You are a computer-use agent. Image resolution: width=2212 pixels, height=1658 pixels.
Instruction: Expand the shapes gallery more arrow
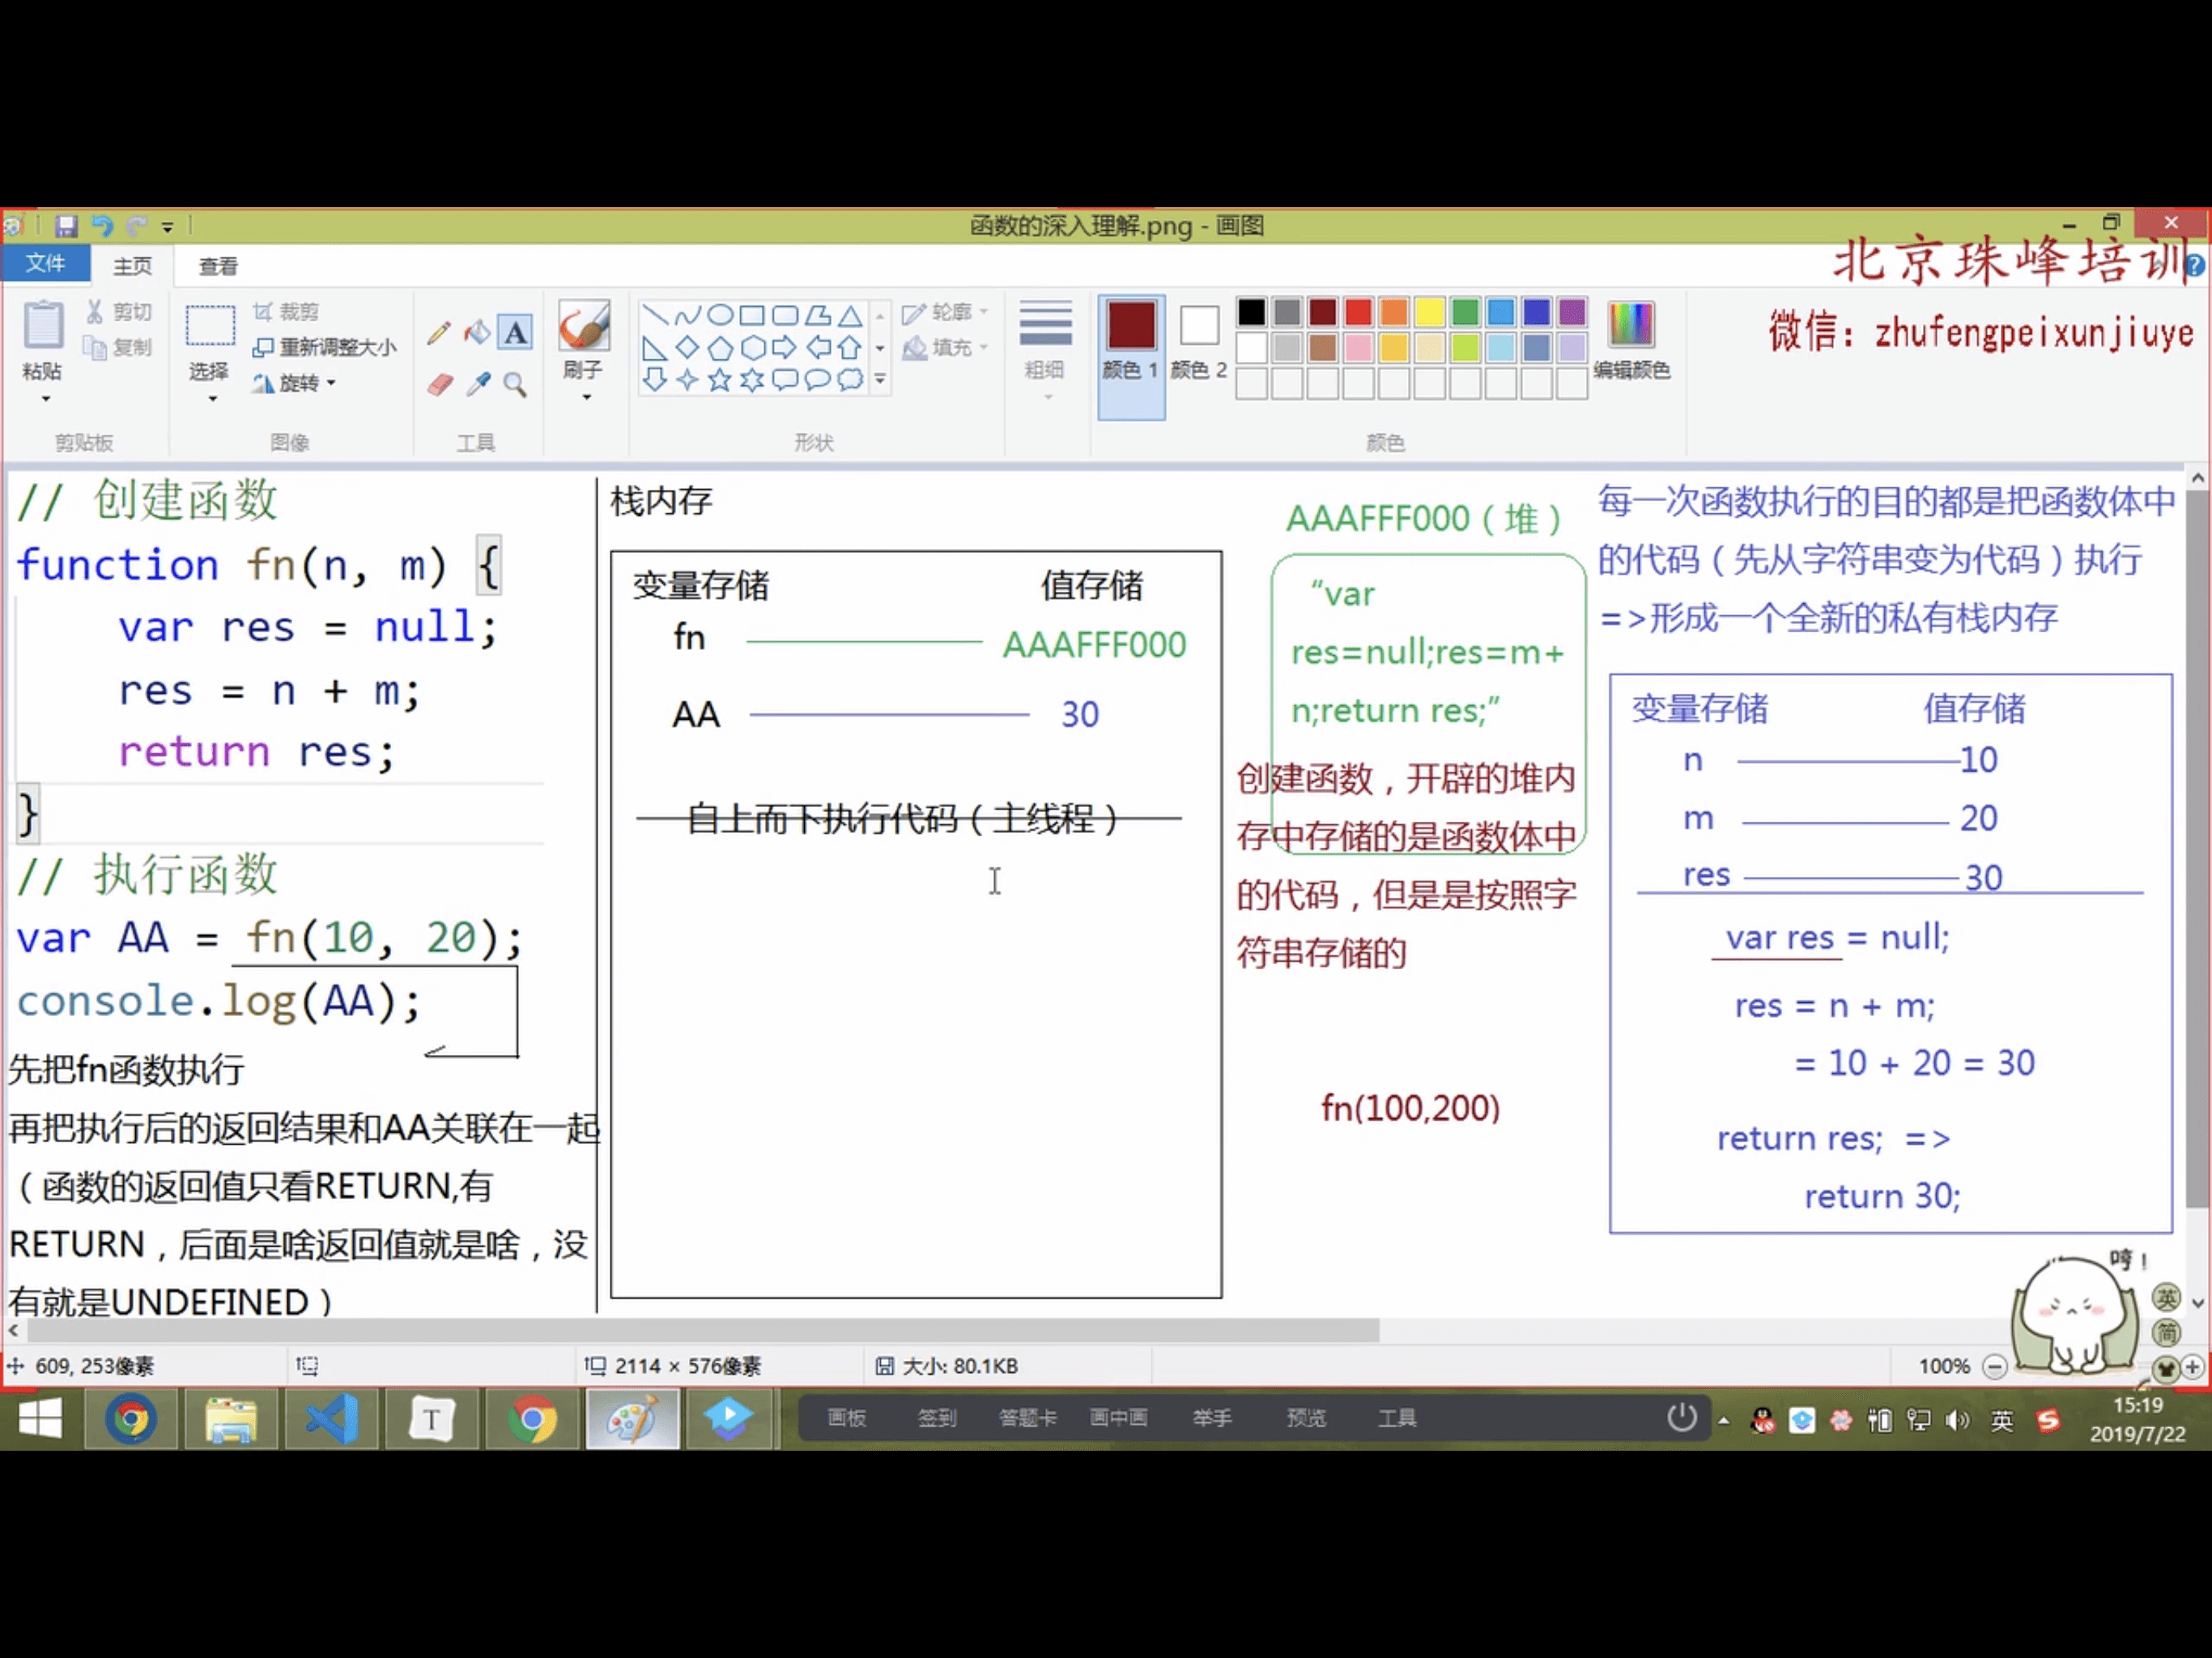pyautogui.click(x=880, y=380)
